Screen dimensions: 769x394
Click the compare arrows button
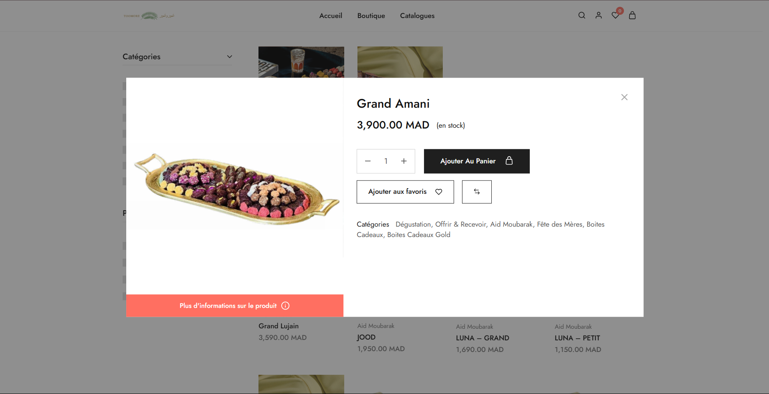pos(476,192)
